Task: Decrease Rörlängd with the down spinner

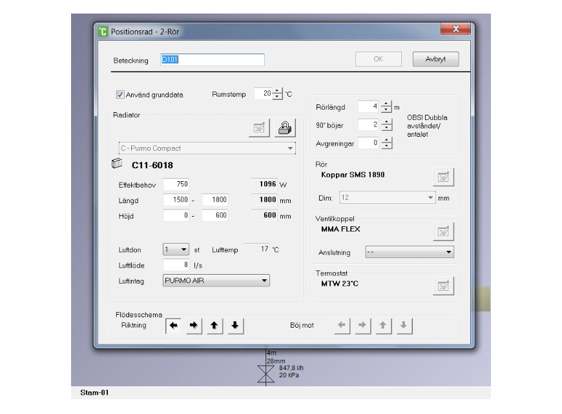Action: pyautogui.click(x=386, y=110)
